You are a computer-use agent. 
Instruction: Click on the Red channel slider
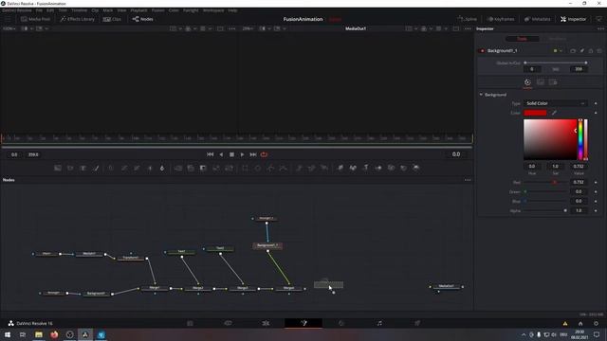click(x=545, y=182)
